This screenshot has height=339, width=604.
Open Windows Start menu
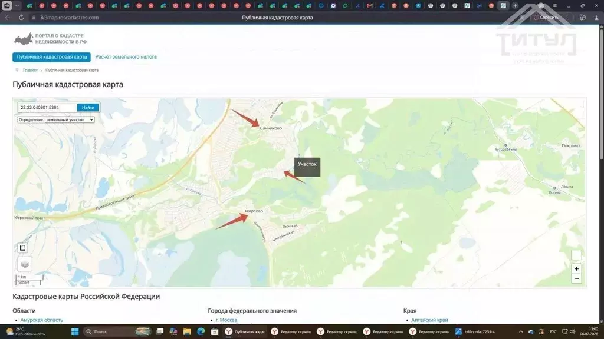pos(75,331)
